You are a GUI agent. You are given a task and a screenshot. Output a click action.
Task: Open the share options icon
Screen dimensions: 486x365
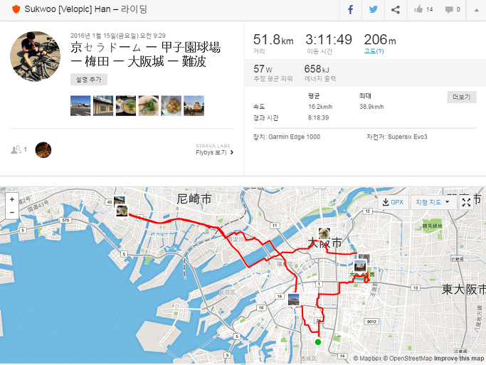[x=396, y=10]
